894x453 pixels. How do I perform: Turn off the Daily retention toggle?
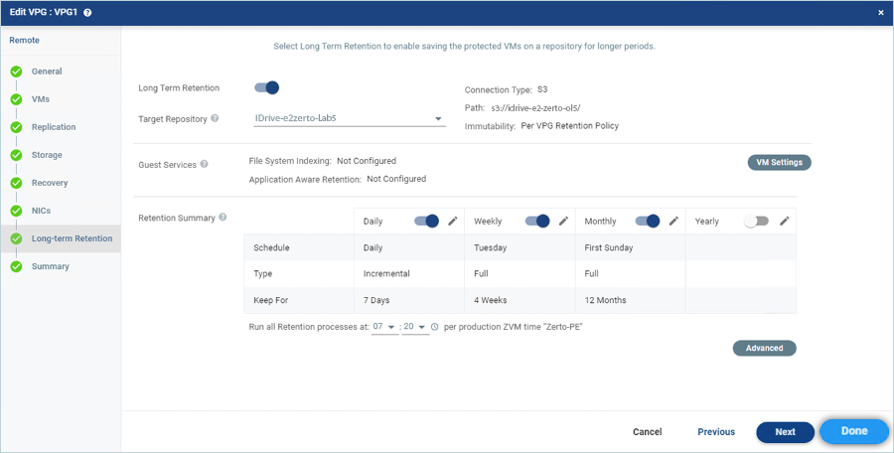click(x=426, y=222)
